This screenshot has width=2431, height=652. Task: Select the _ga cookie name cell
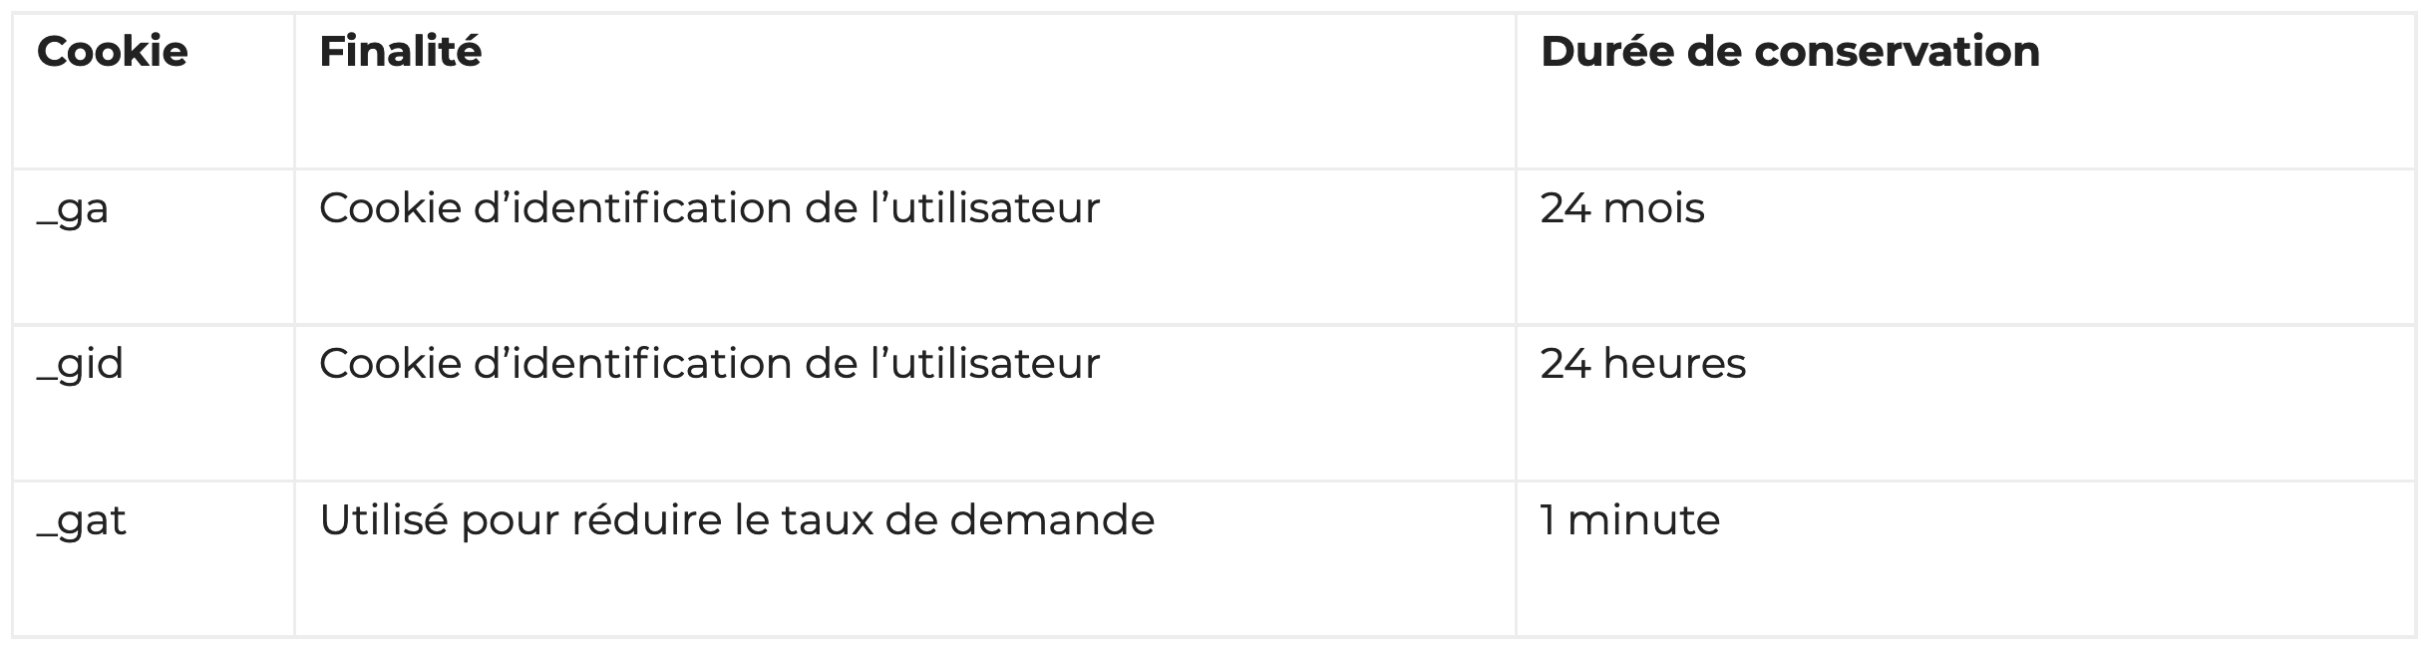pos(154,247)
